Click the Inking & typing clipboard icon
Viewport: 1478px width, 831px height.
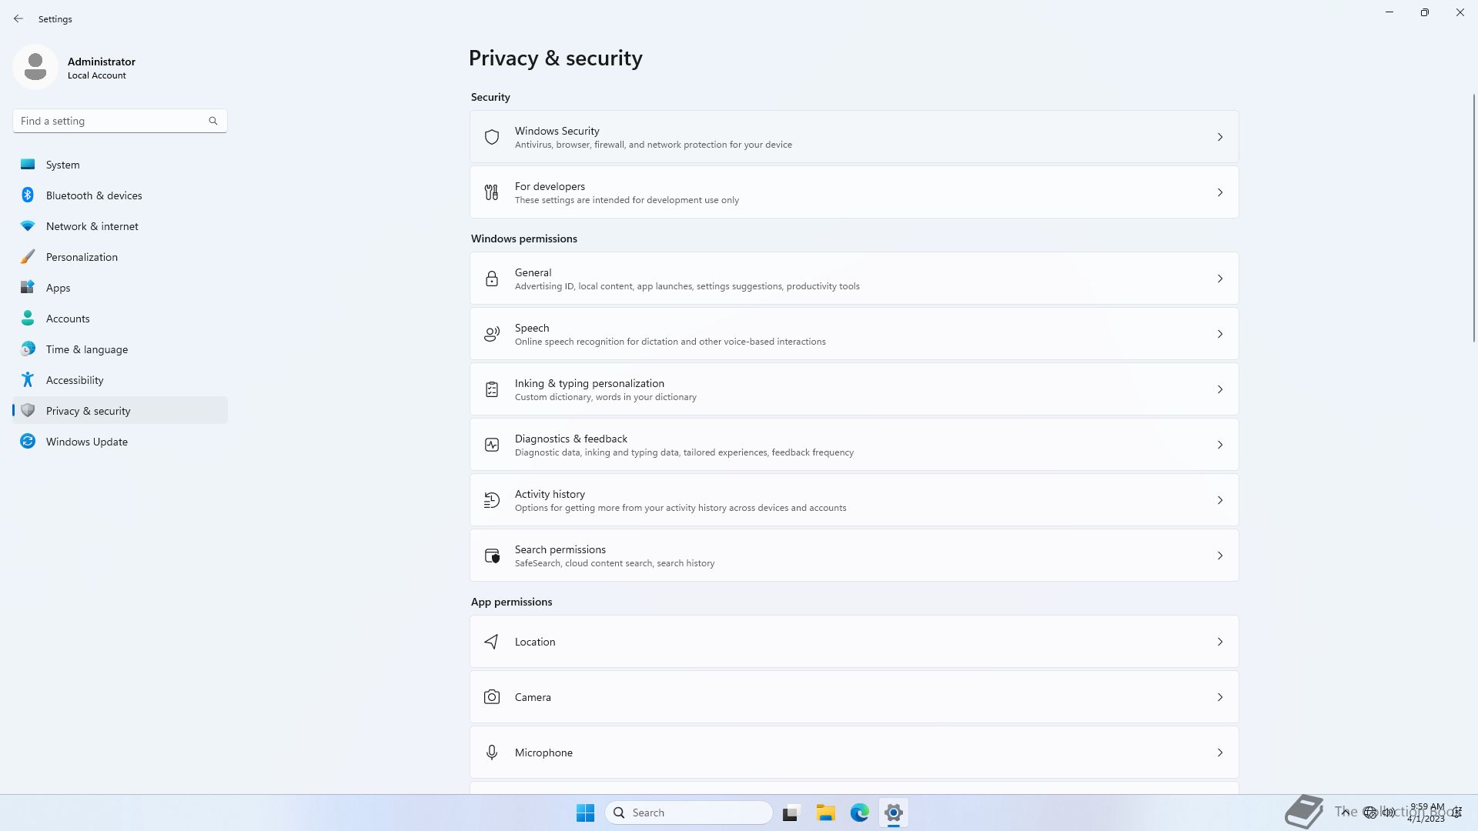492,389
